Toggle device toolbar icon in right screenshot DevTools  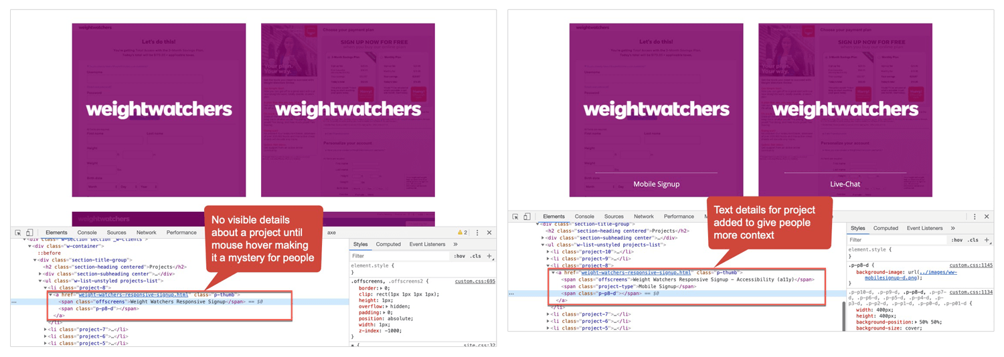(x=527, y=217)
